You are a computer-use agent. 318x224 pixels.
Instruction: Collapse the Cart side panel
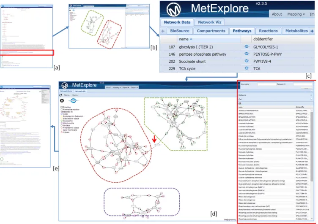[x=312, y=99]
